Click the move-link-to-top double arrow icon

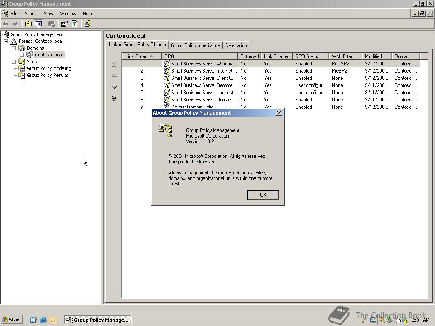click(114, 64)
